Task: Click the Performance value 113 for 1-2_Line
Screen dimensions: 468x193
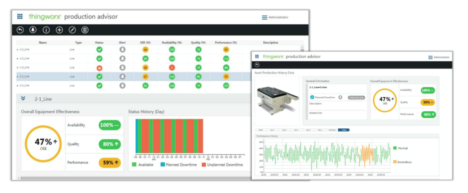Action: 226,59
